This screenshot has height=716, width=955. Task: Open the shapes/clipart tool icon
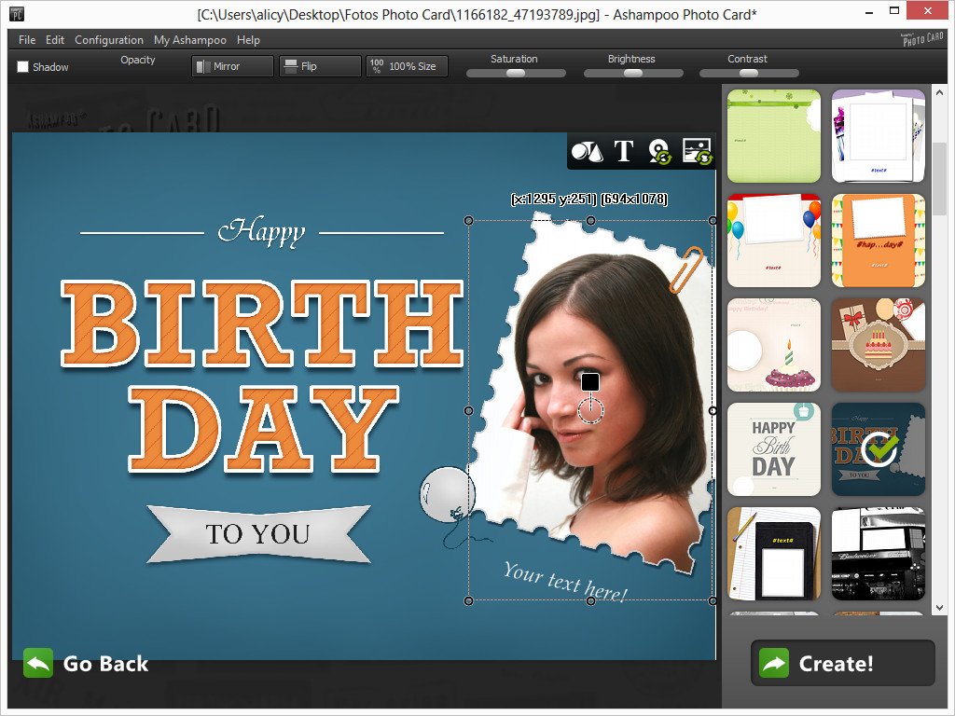[x=587, y=152]
